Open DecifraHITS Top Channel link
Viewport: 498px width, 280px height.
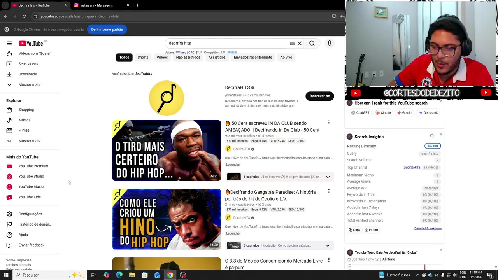pyautogui.click(x=412, y=168)
